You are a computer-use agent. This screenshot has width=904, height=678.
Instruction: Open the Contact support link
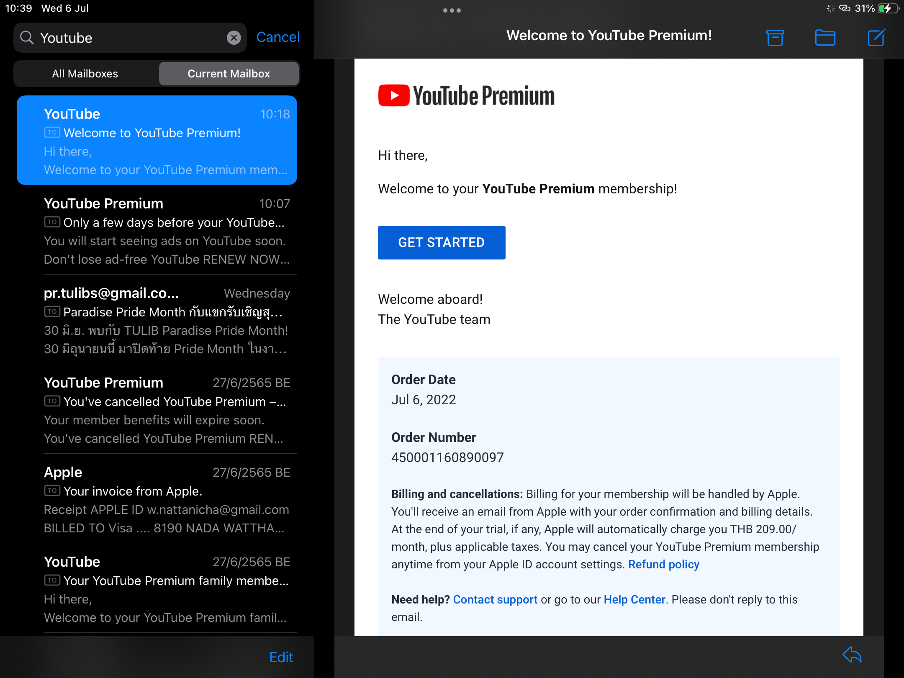pyautogui.click(x=495, y=599)
